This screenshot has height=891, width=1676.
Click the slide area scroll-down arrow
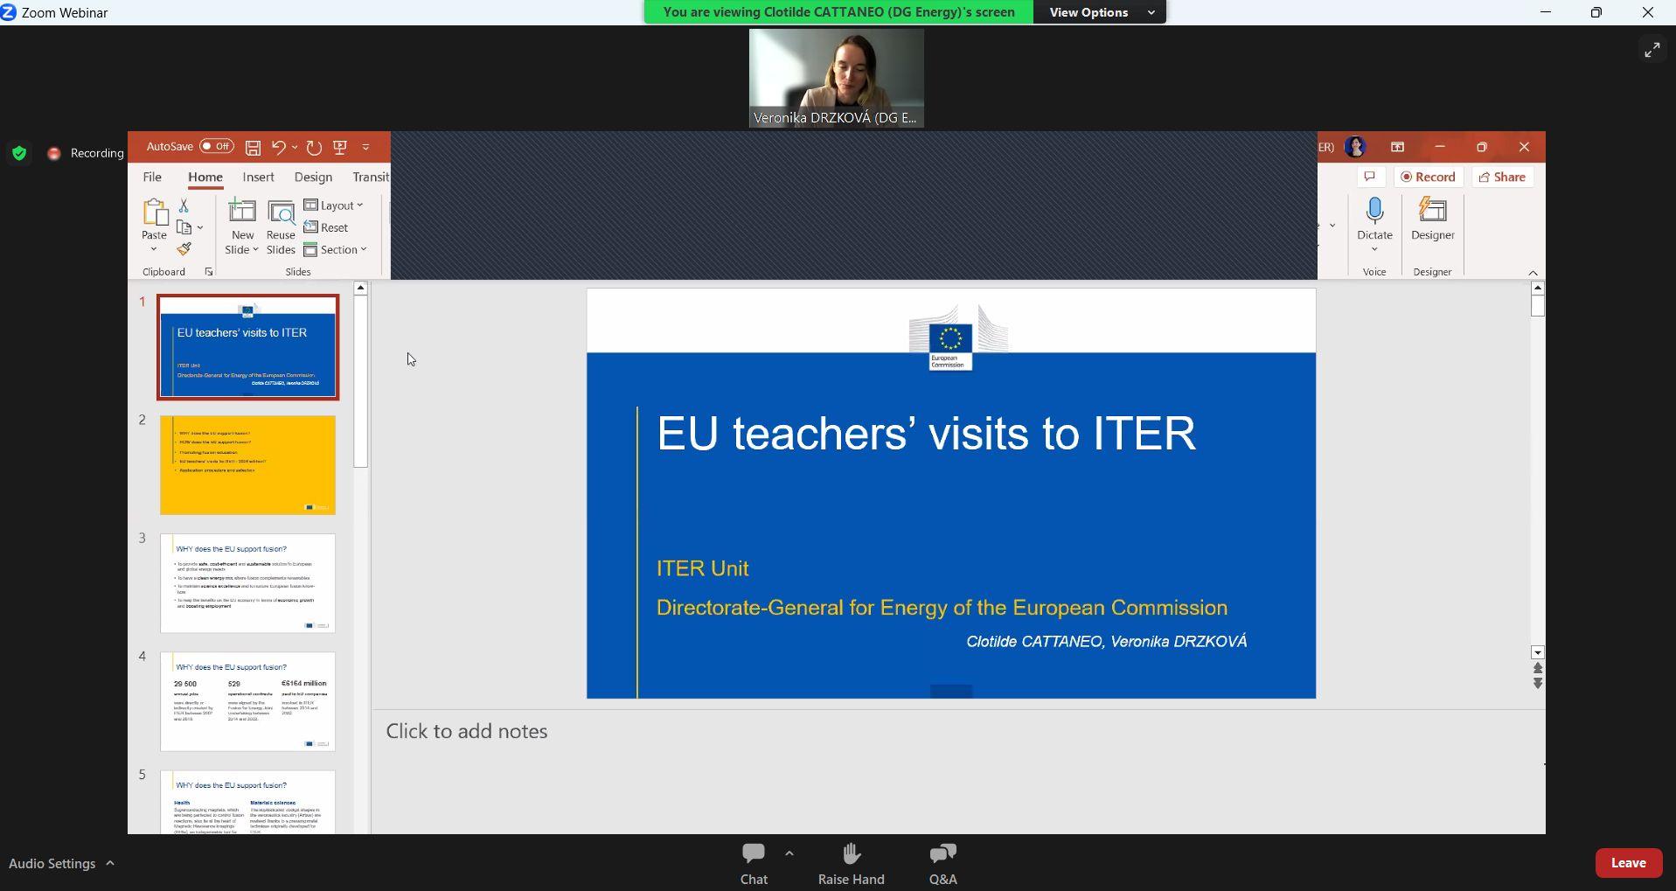click(1538, 652)
